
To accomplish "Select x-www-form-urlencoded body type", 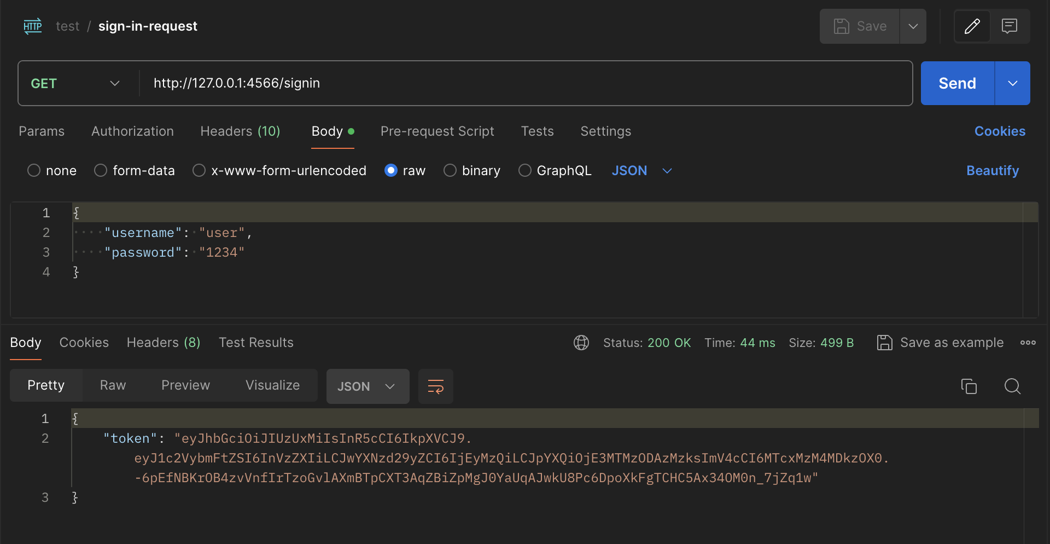I will coord(279,171).
